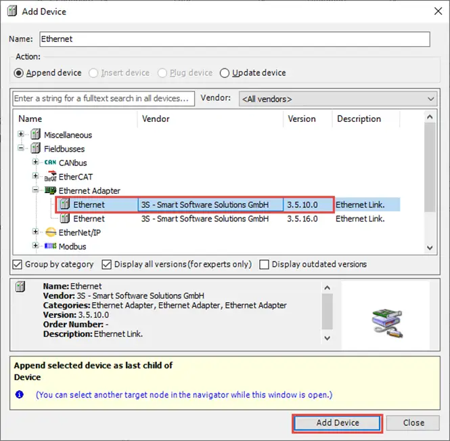Click the device icon in details panel
The image size is (450, 441).
[x=20, y=287]
